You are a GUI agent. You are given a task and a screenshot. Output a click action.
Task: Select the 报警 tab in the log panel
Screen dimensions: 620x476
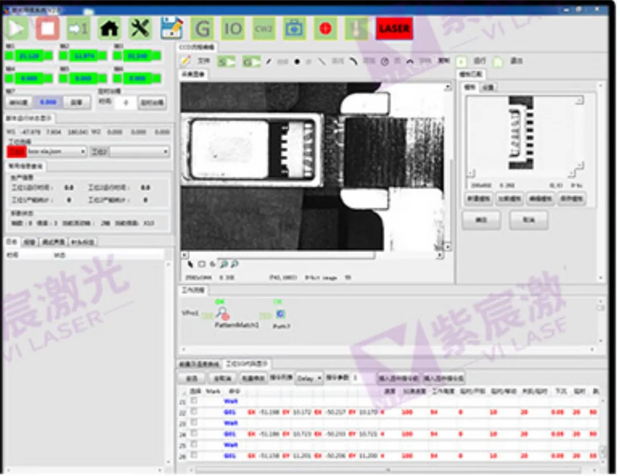[29, 242]
